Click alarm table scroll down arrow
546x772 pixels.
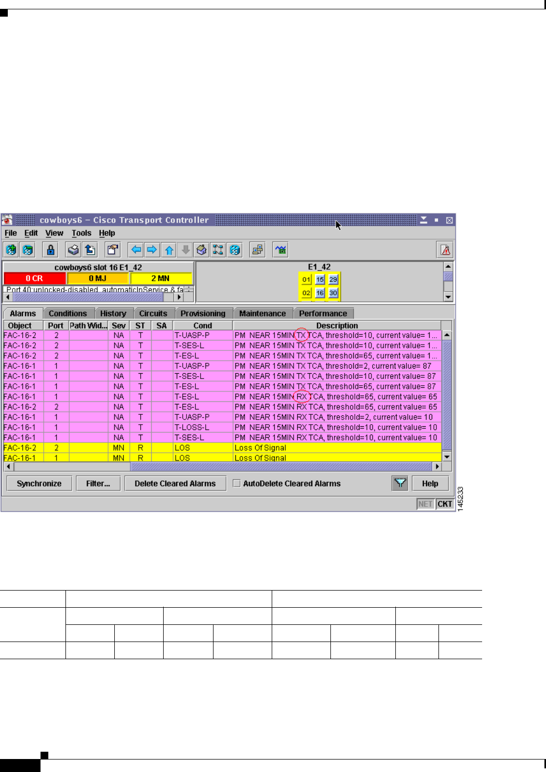tap(447, 456)
